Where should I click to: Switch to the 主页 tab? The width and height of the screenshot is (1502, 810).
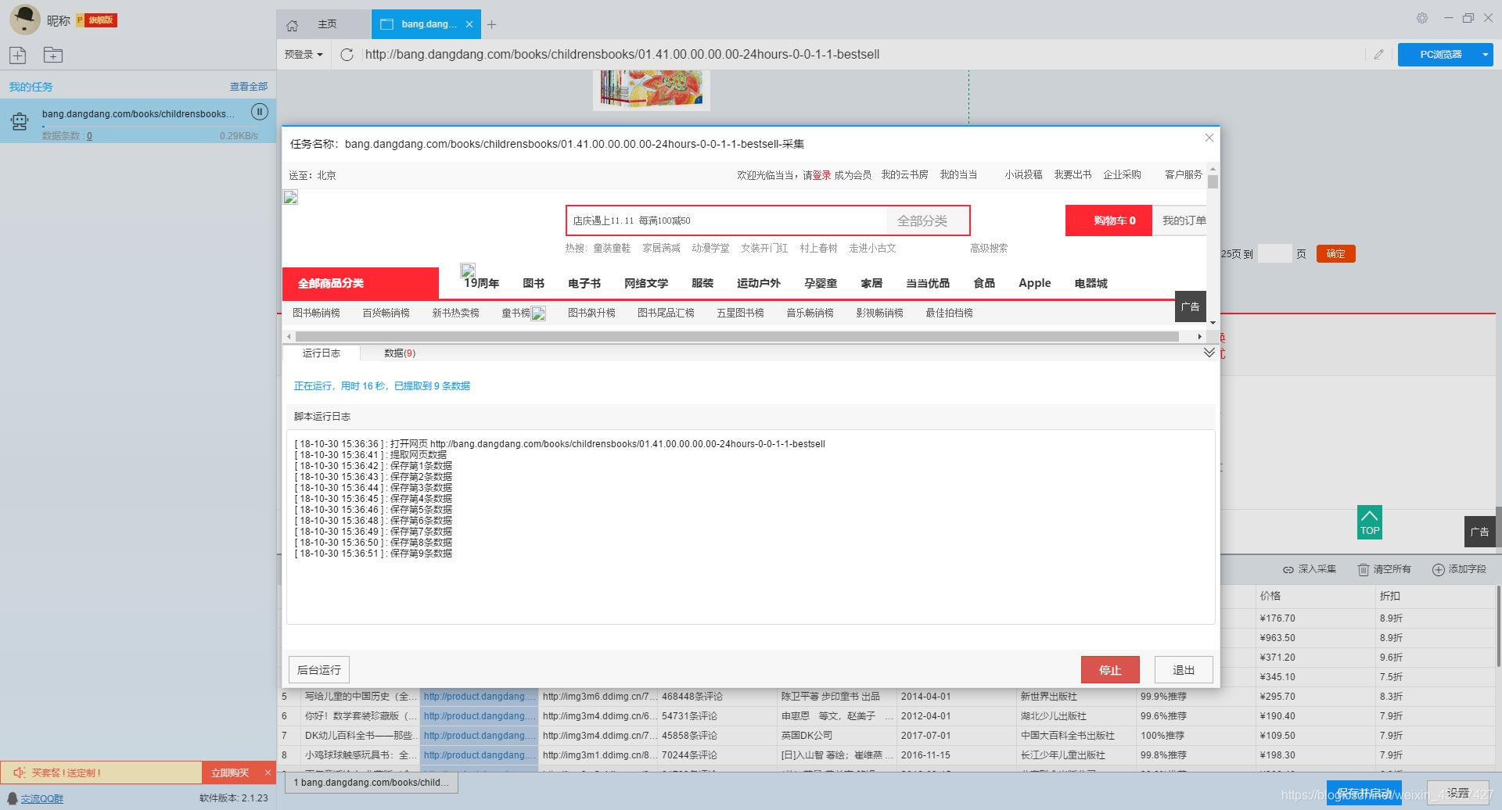[x=327, y=24]
